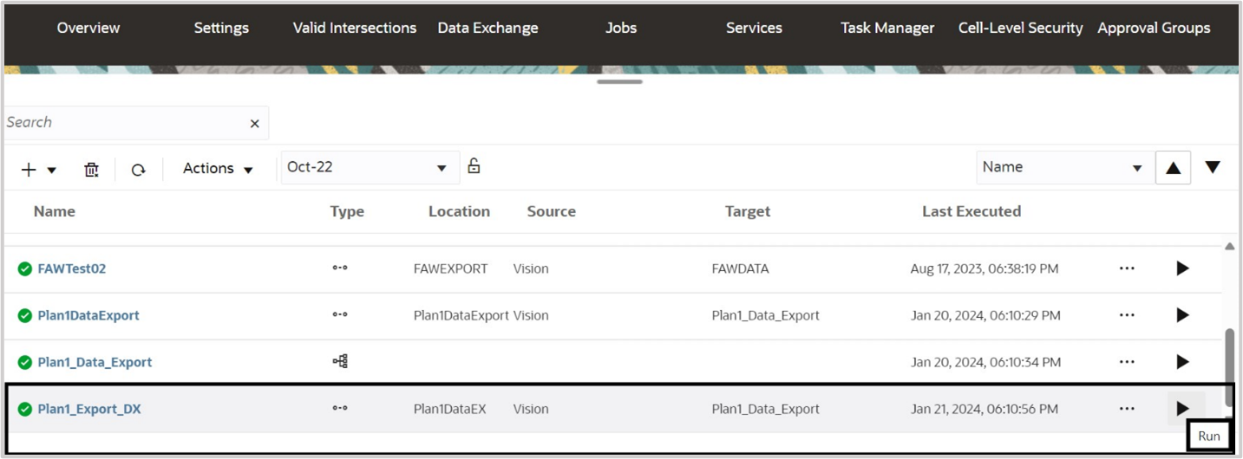Image resolution: width=1243 pixels, height=459 pixels.
Task: Open the Actions dropdown menu
Action: [x=218, y=169]
